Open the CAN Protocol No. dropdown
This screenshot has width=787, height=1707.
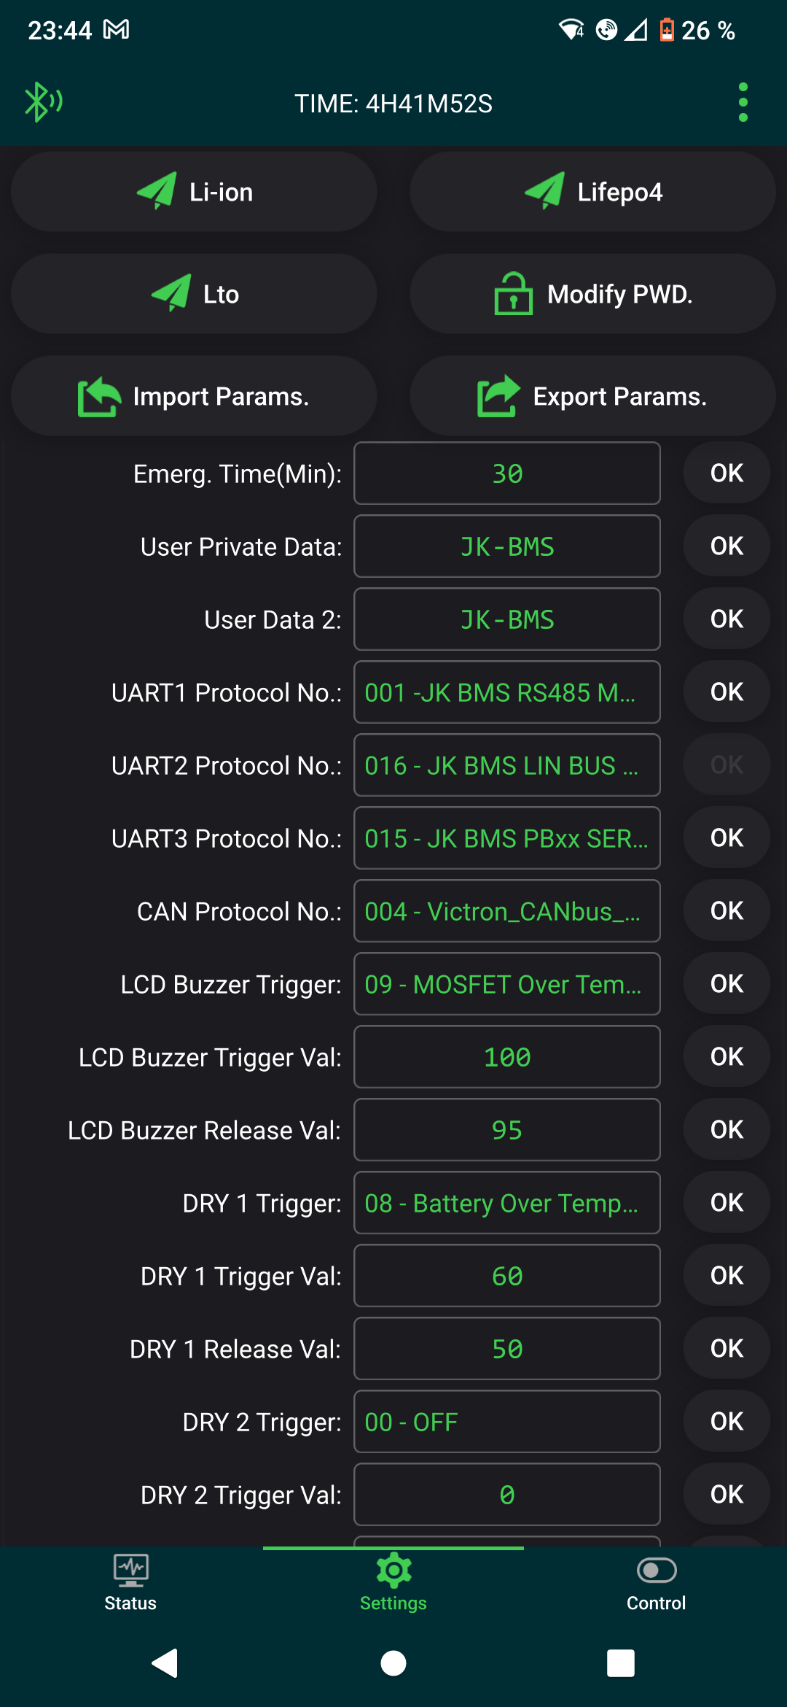(506, 911)
